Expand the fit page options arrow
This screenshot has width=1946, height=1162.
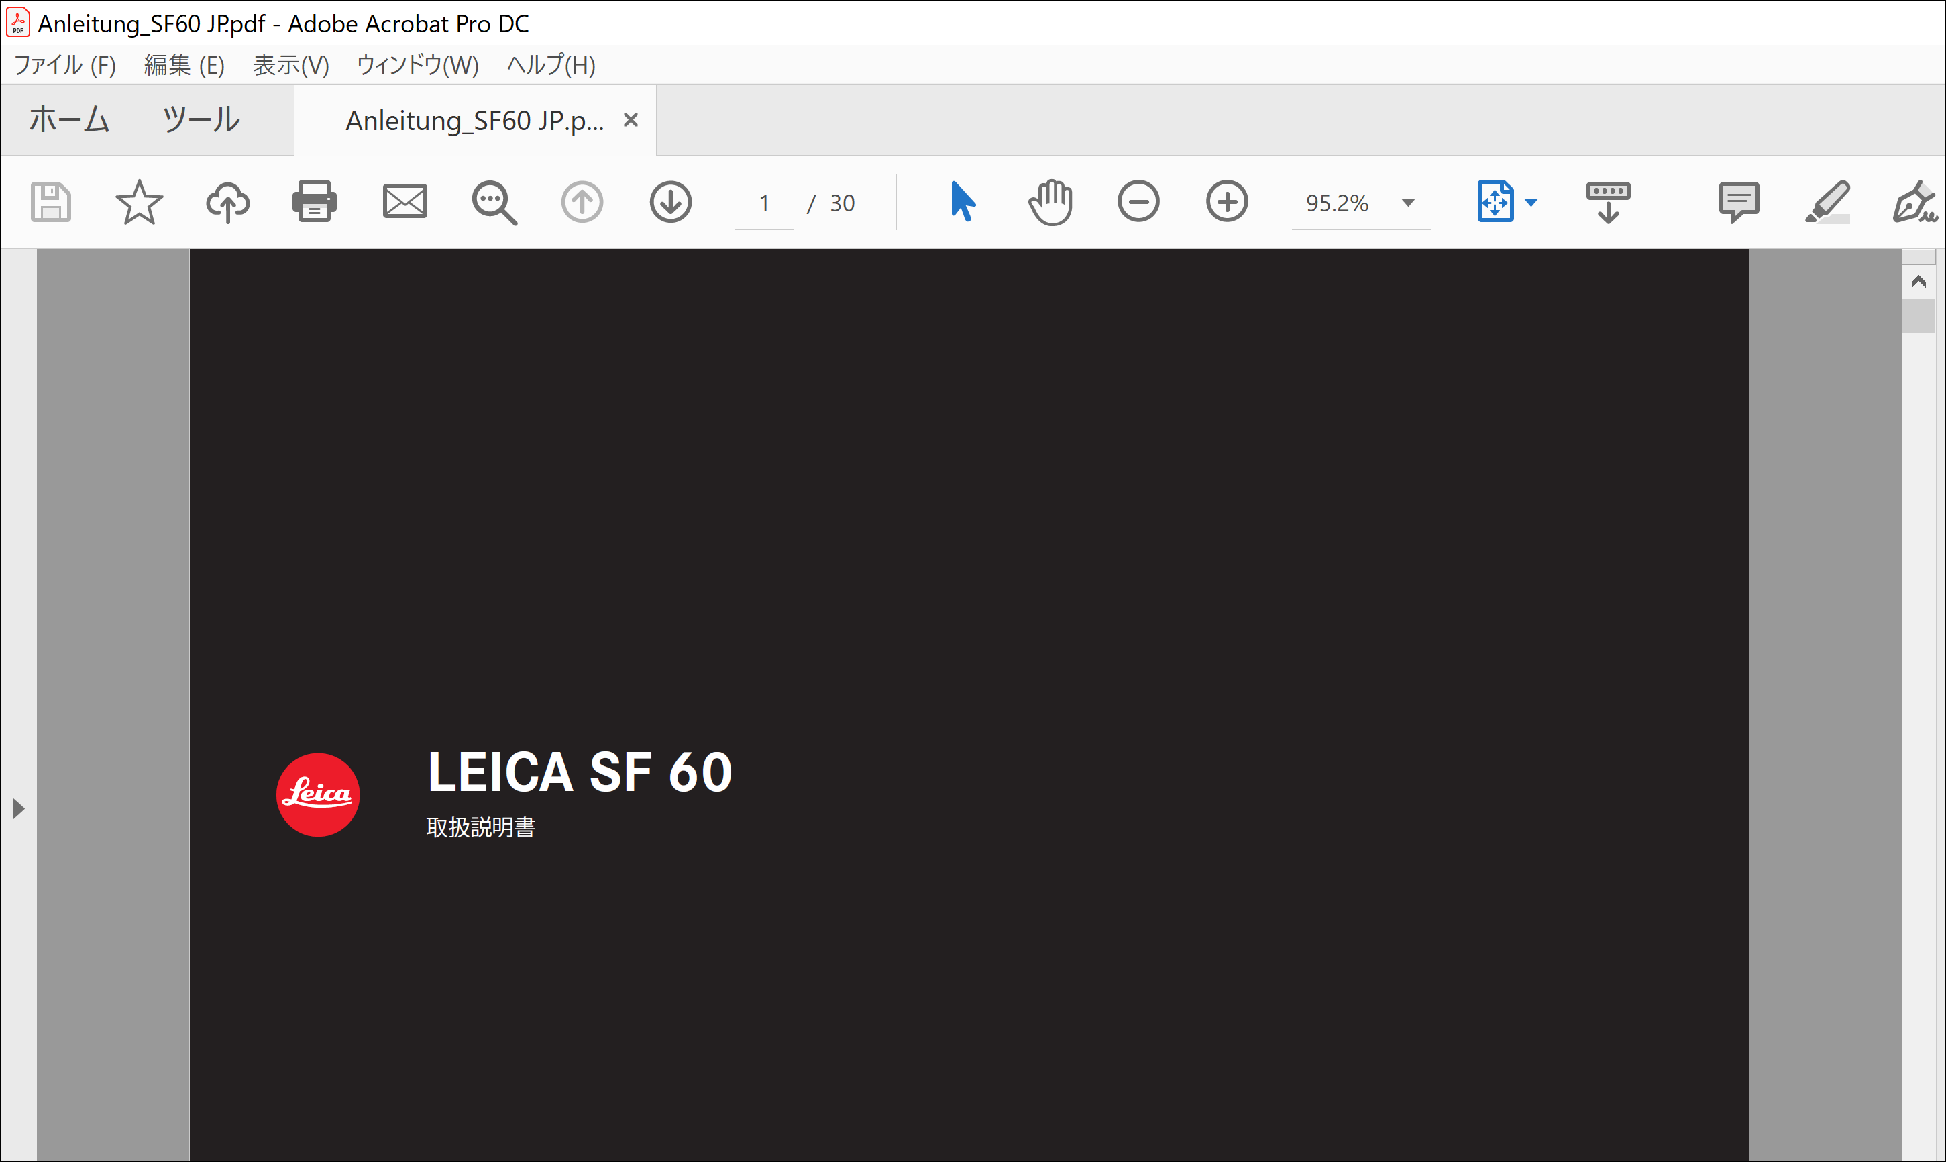[1532, 203]
